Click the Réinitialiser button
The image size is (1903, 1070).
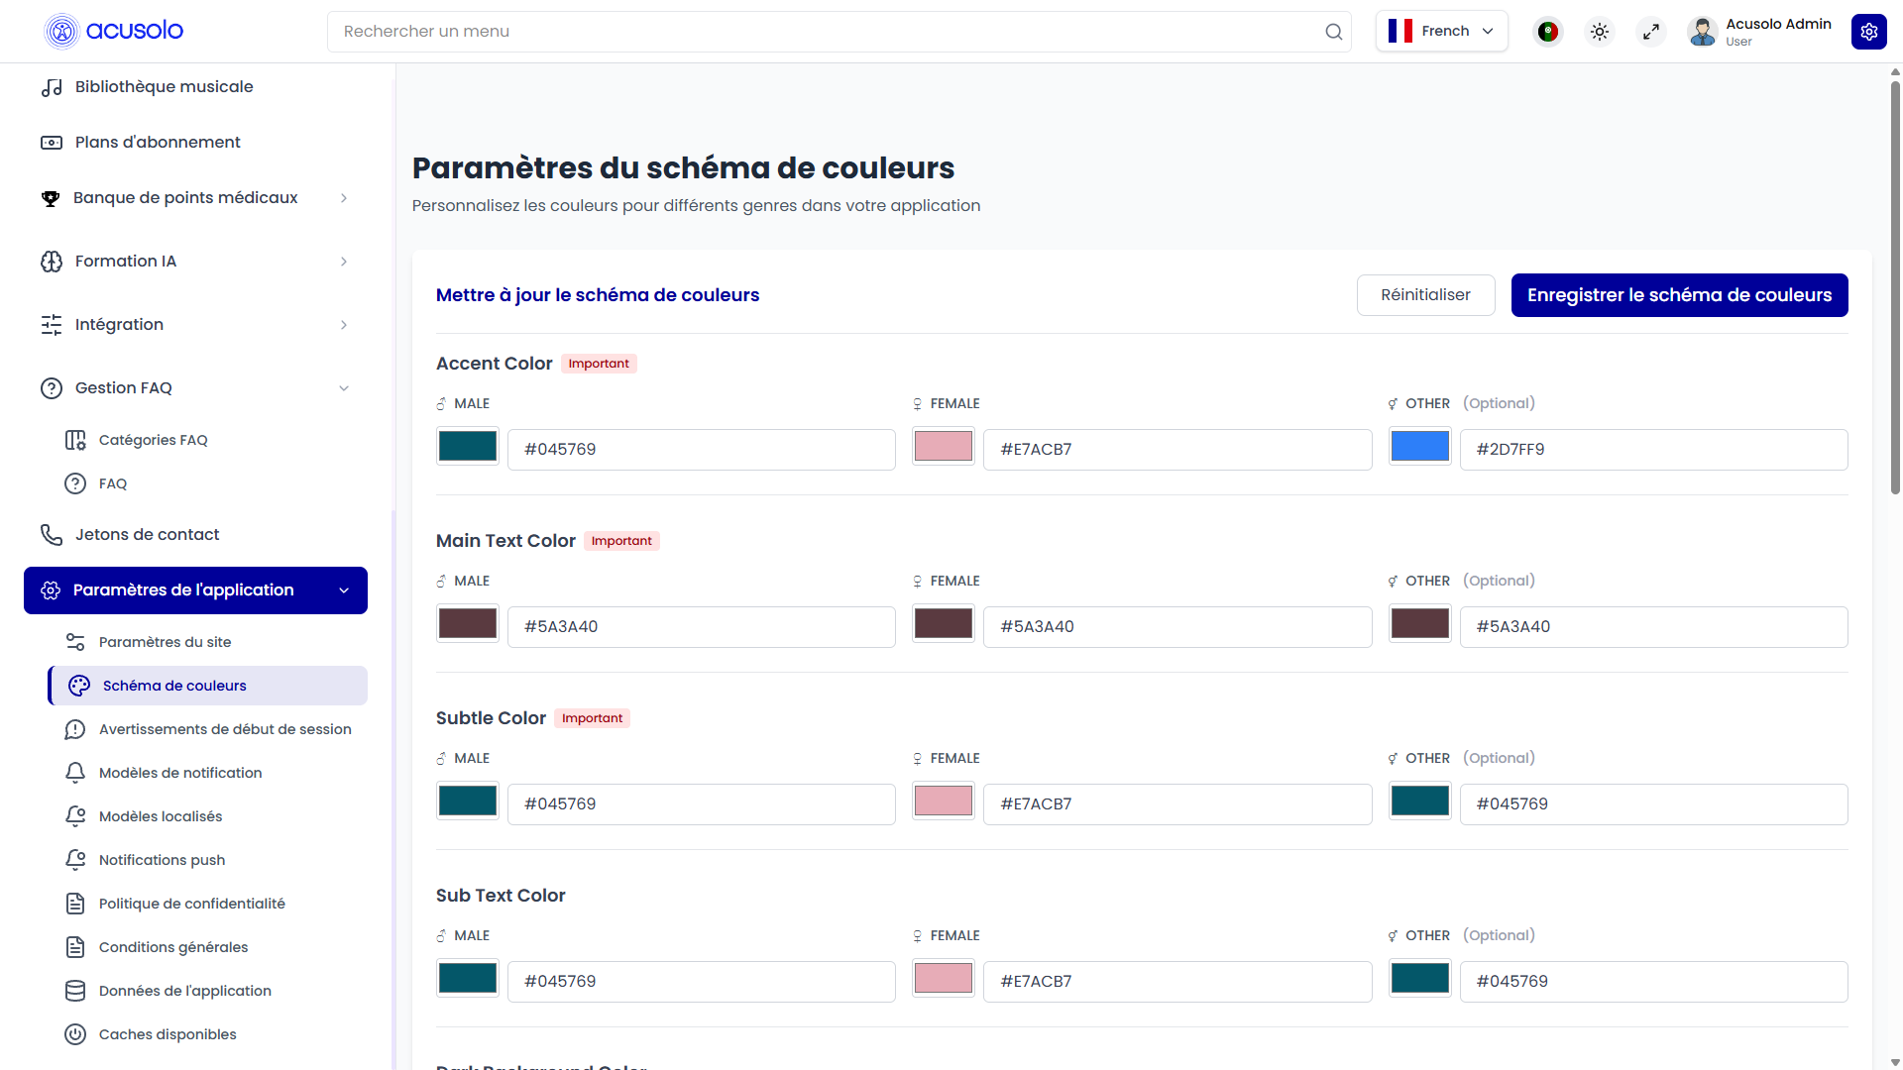pos(1425,295)
